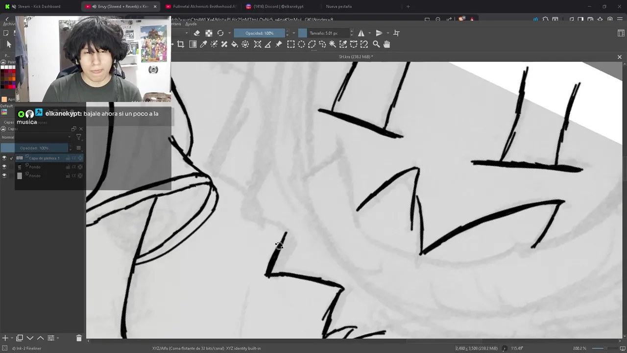Toggle the Capa de pintura 1 checkbox

[x=11, y=158]
